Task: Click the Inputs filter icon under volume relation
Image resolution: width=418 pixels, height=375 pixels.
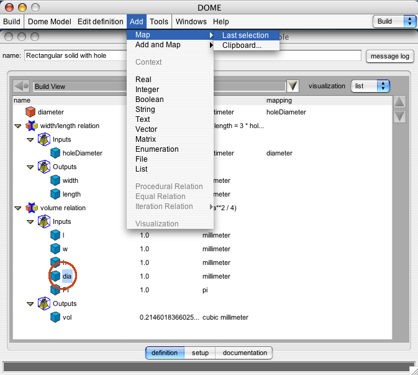Action: pos(44,221)
